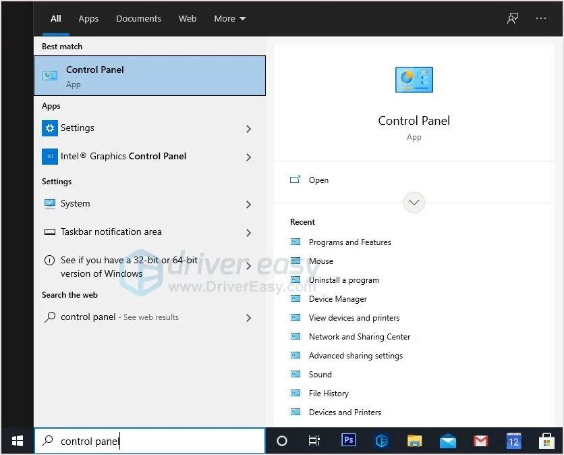The image size is (564, 455).
Task: Open the More filter dropdown
Action: (x=230, y=18)
